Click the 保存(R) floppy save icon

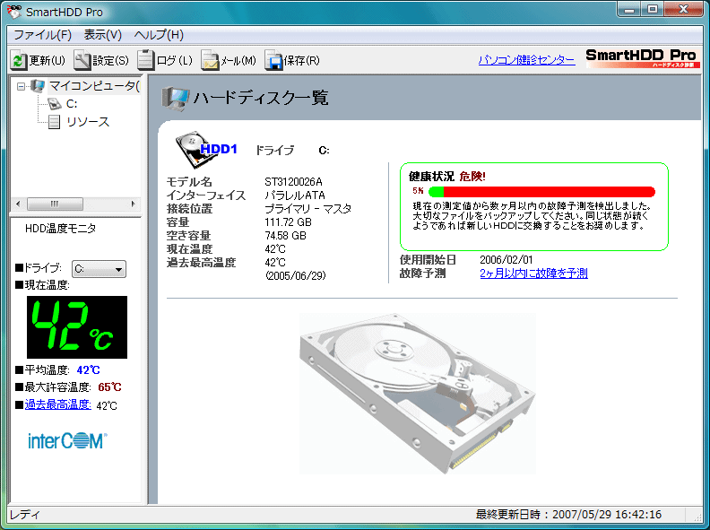pyautogui.click(x=273, y=60)
